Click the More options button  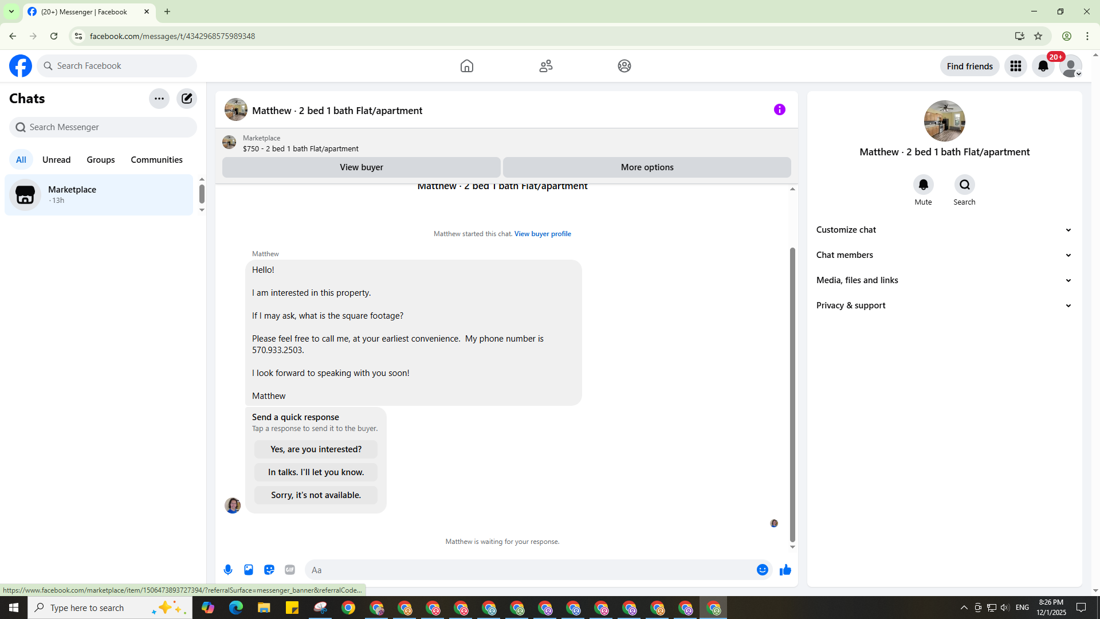click(x=647, y=167)
